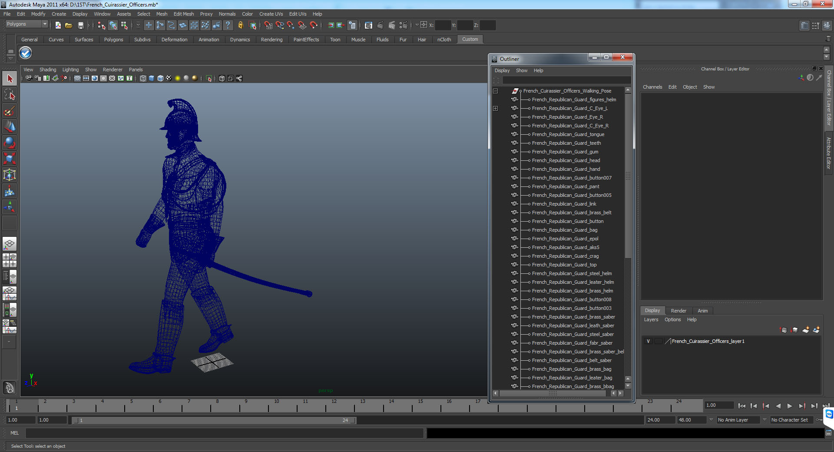Viewport: 834px width, 452px height.
Task: Open the Anim tab in Layer Editor
Action: (703, 311)
